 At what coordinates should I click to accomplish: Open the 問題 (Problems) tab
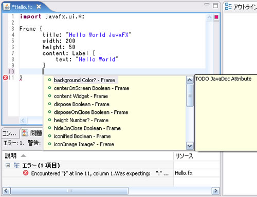point(32,133)
